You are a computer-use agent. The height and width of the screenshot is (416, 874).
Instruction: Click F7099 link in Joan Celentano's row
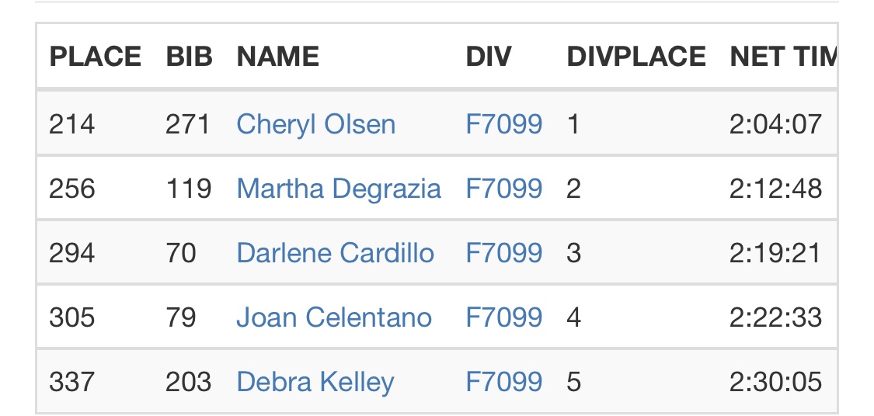tap(503, 317)
